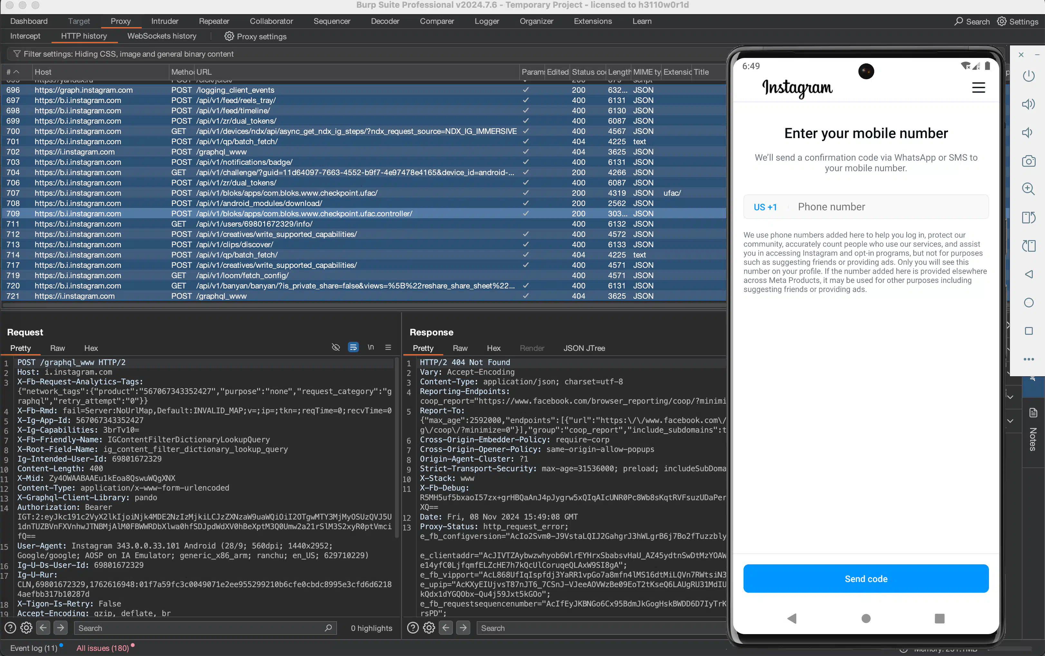This screenshot has width=1045, height=656.
Task: Open the Request panel help icon
Action: pos(10,628)
